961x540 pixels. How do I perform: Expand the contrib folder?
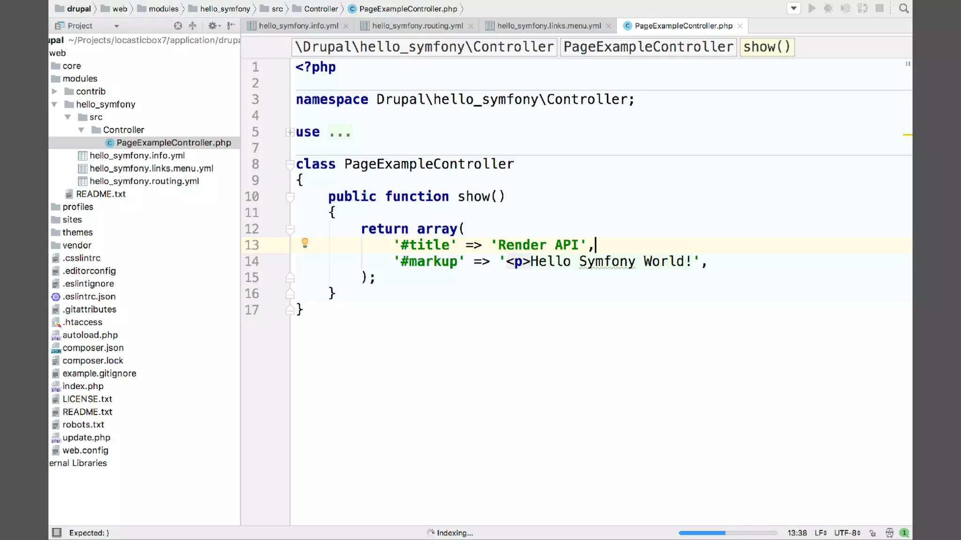(54, 91)
